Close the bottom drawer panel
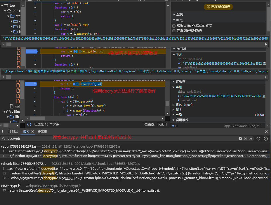 pos(266,132)
